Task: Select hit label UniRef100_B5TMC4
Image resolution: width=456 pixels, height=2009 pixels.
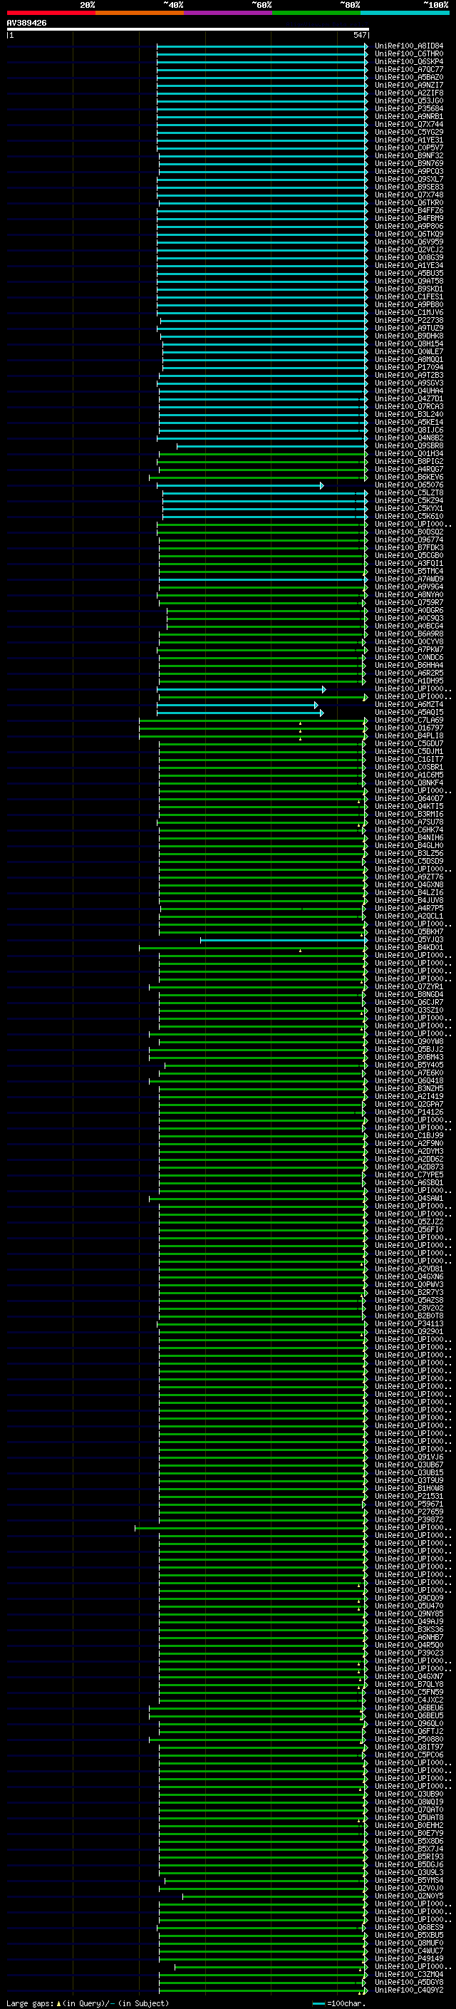Action: (408, 572)
